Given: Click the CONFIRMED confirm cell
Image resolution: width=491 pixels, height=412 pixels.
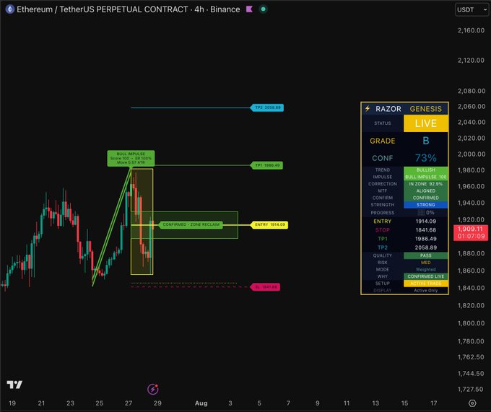Looking at the screenshot, I should tap(425, 198).
